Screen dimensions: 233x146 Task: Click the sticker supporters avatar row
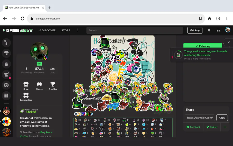tap(83, 114)
